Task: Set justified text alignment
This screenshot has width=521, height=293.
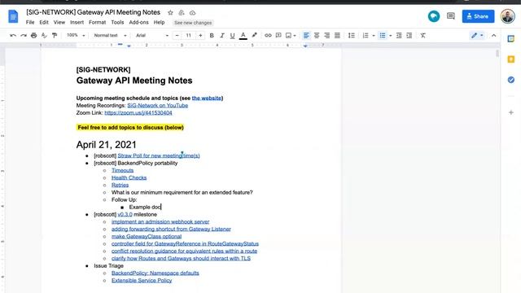Action: click(x=337, y=35)
